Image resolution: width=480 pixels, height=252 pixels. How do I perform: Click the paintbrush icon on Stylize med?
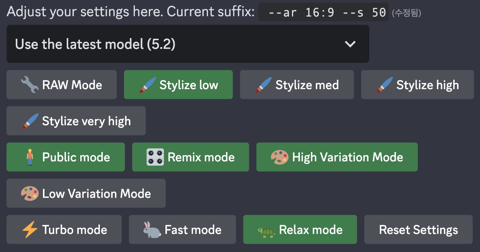[x=263, y=85]
